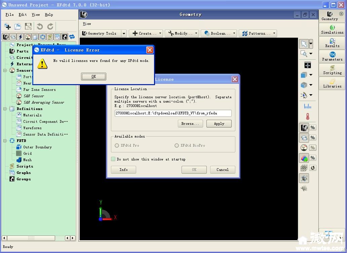347x253 pixels.
Task: Open the Boolean dropdown menu
Action: [x=219, y=33]
